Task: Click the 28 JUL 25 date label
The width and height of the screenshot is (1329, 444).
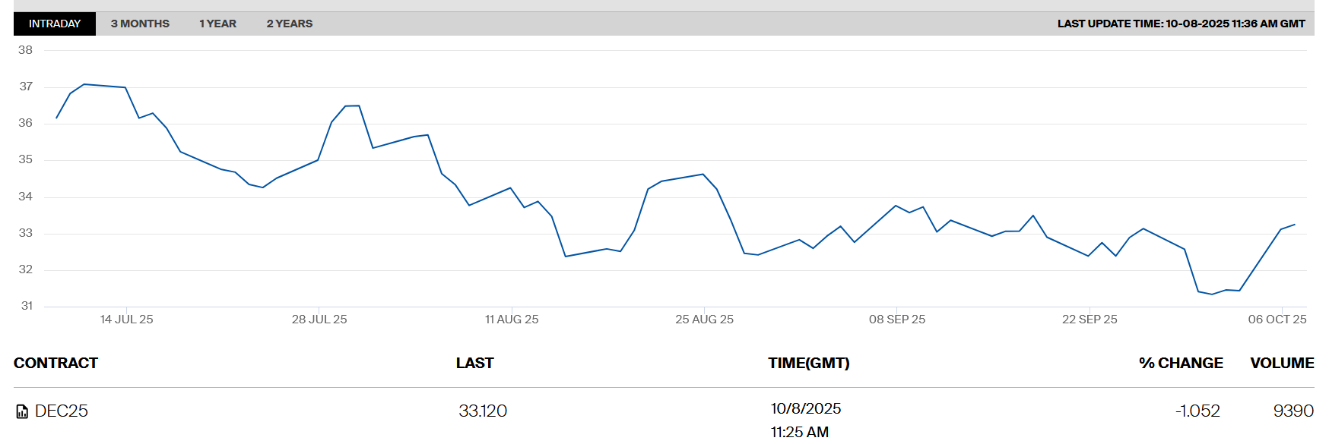Action: [x=319, y=320]
